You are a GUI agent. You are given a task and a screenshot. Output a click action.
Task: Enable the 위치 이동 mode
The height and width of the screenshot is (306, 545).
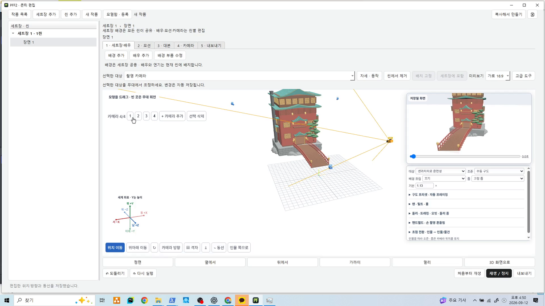click(x=115, y=248)
